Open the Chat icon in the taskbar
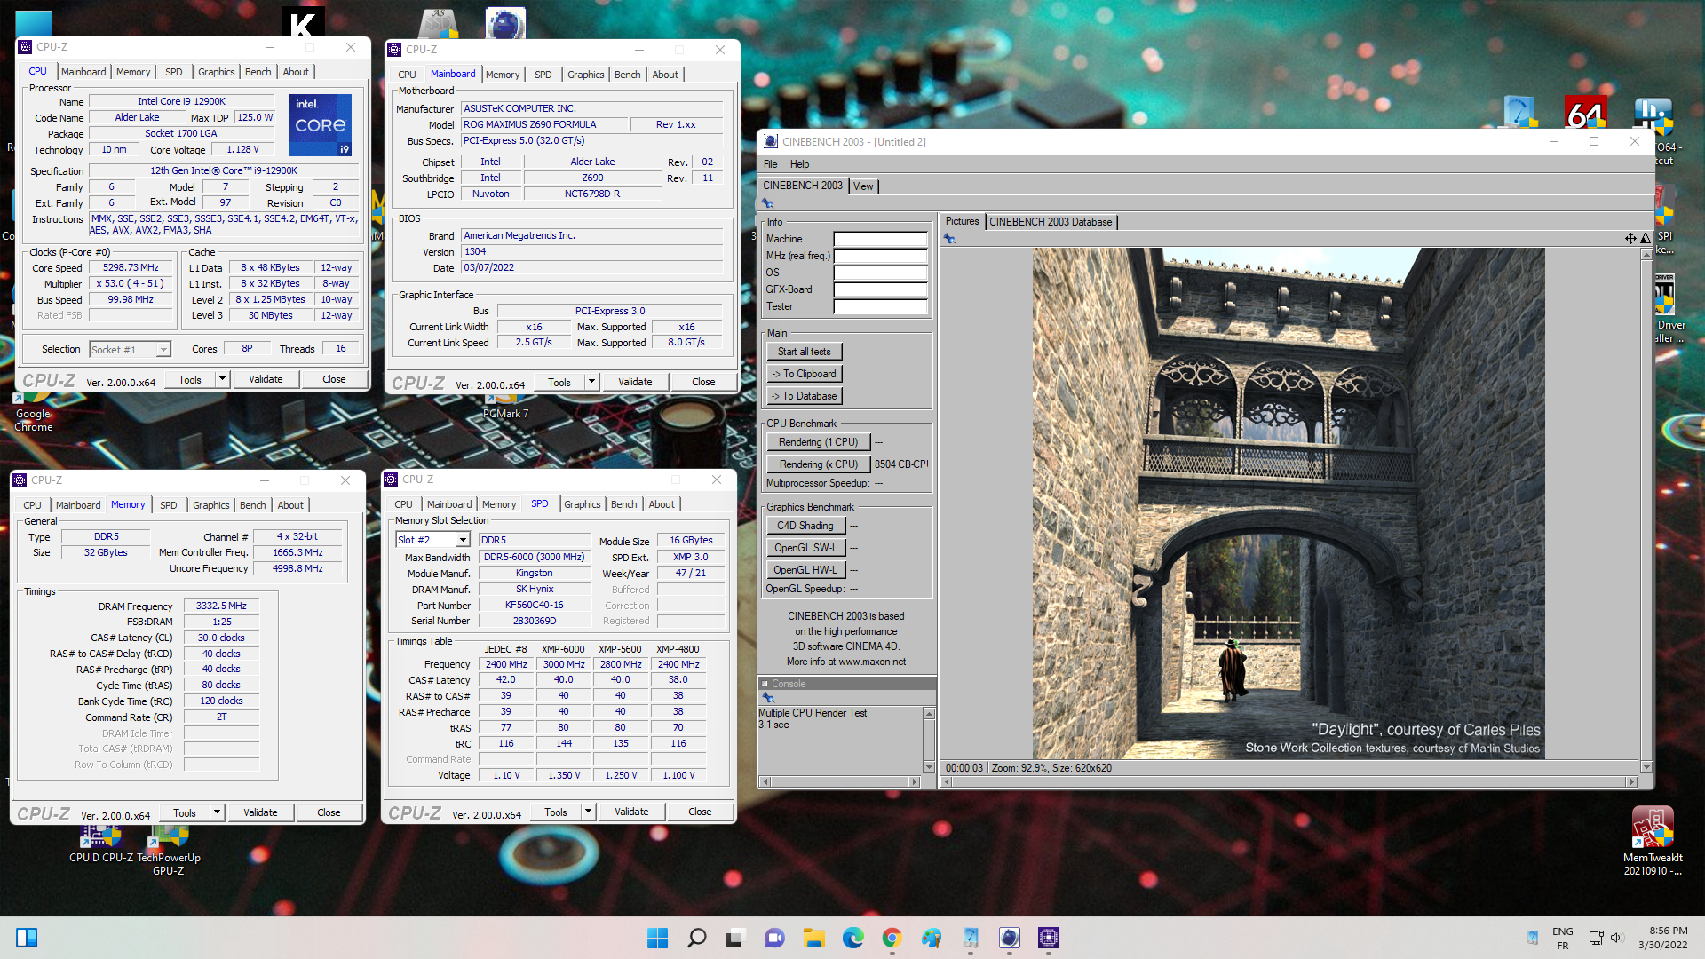The height and width of the screenshot is (959, 1705). pyautogui.click(x=774, y=938)
